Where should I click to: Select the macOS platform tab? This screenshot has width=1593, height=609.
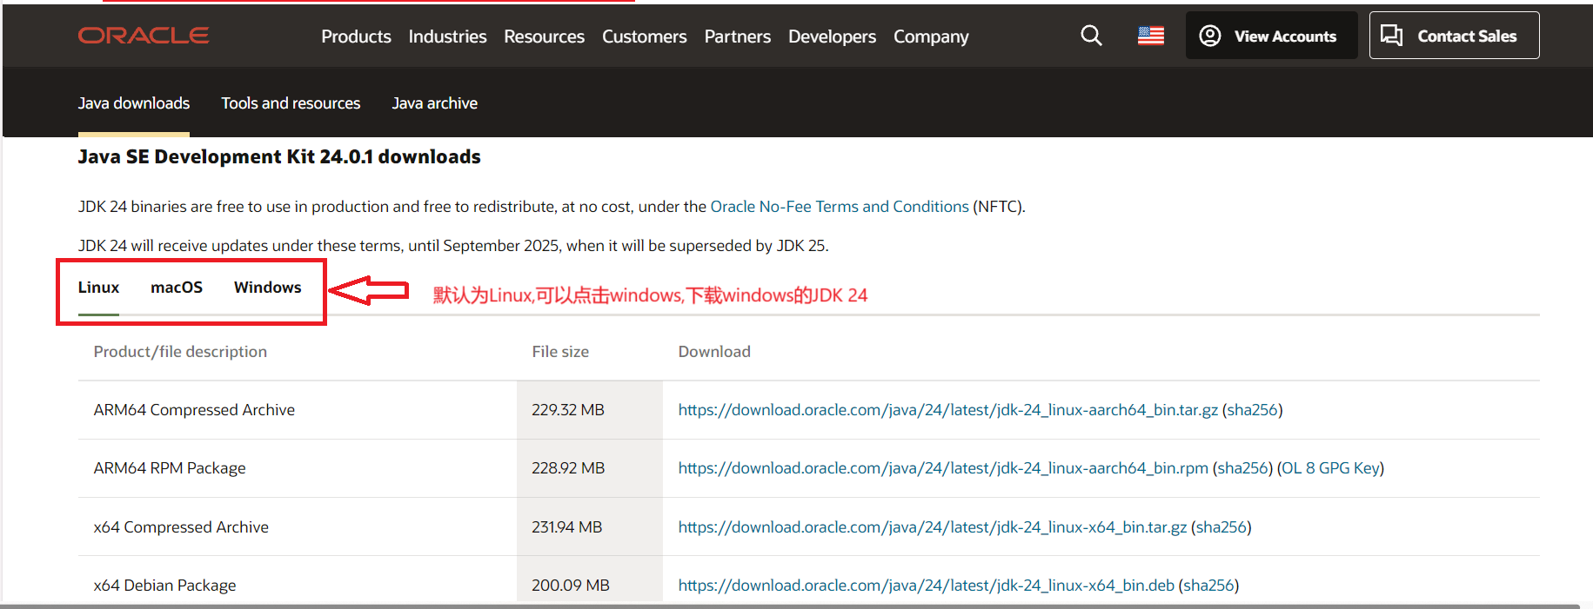[x=177, y=288]
